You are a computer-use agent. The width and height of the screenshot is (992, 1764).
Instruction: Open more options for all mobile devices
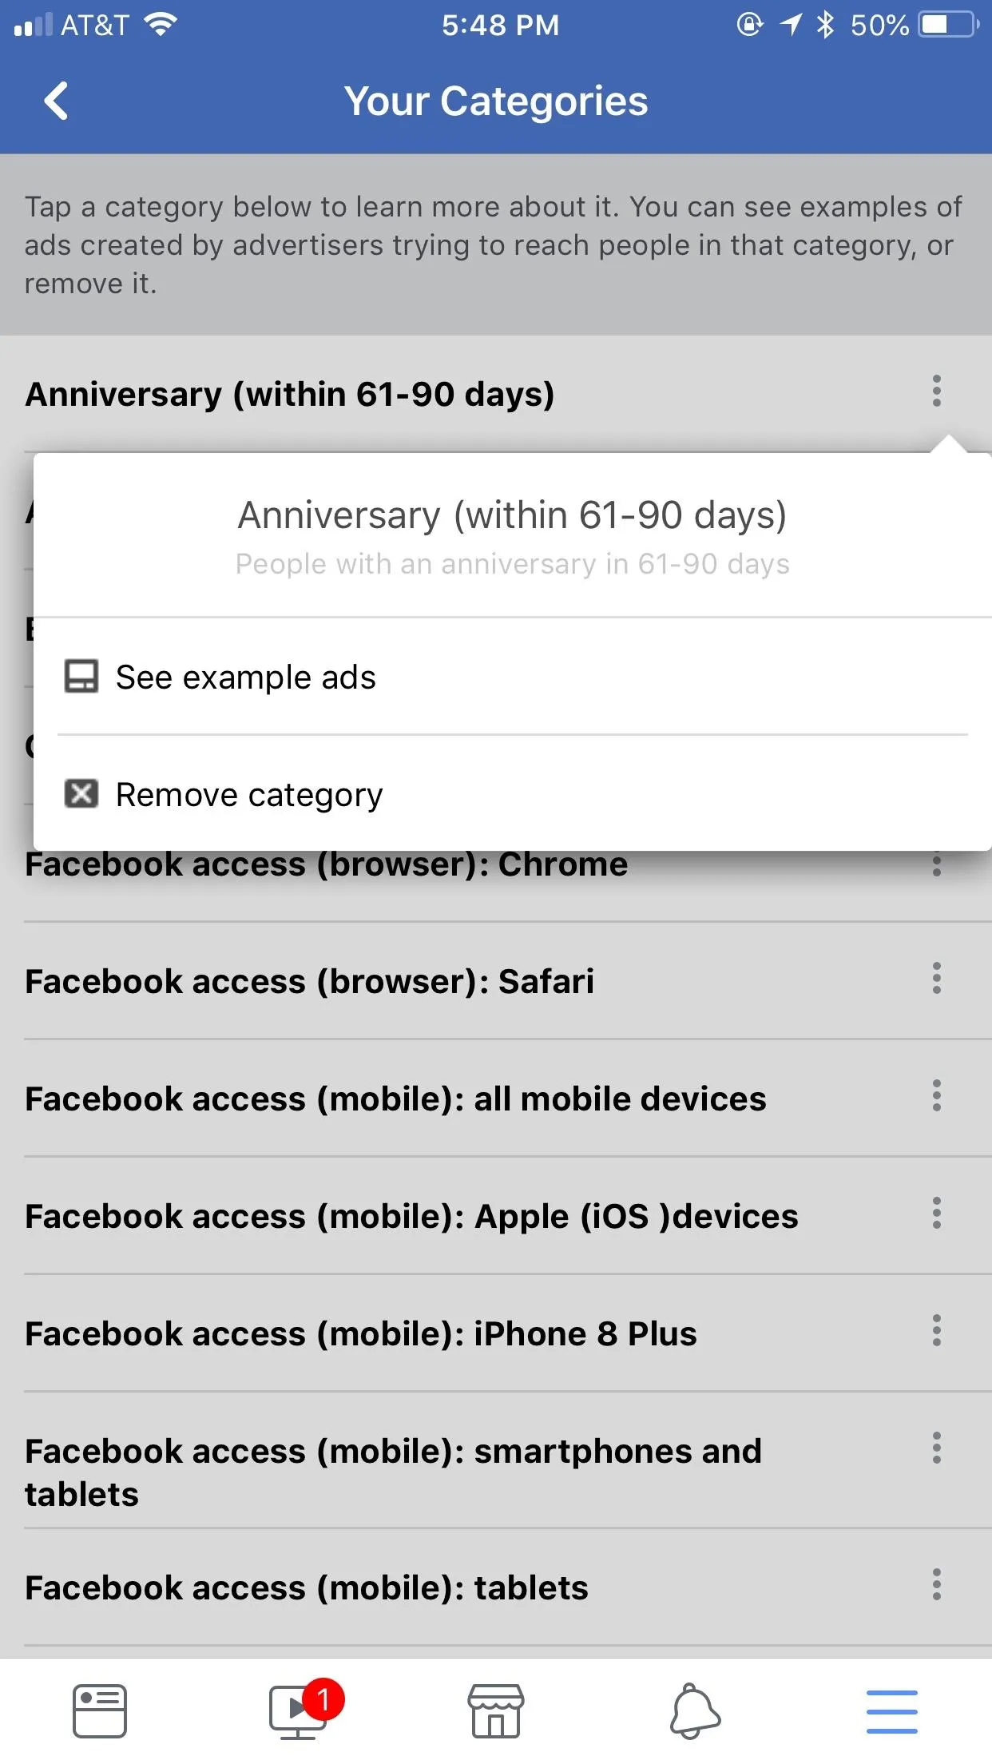coord(936,1096)
